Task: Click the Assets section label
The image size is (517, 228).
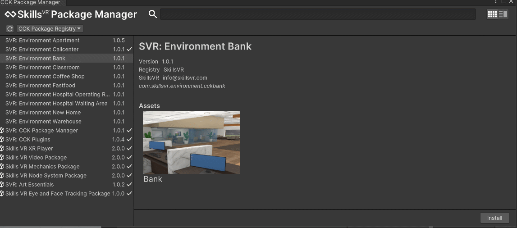Action: pos(149,106)
